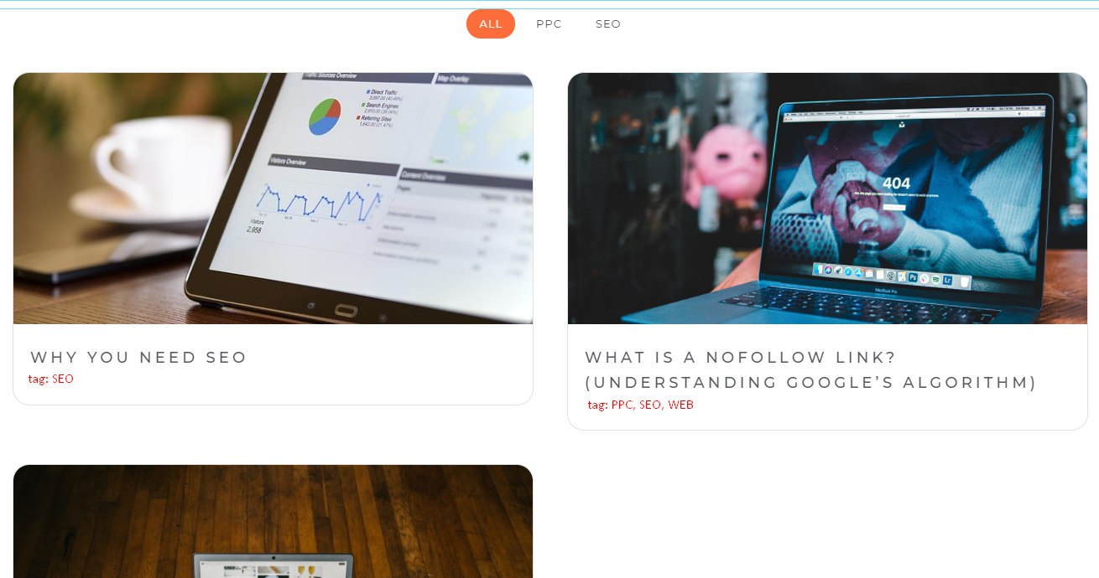This screenshot has height=578, width=1099.
Task: Filter posts by SEO category
Action: tap(608, 24)
